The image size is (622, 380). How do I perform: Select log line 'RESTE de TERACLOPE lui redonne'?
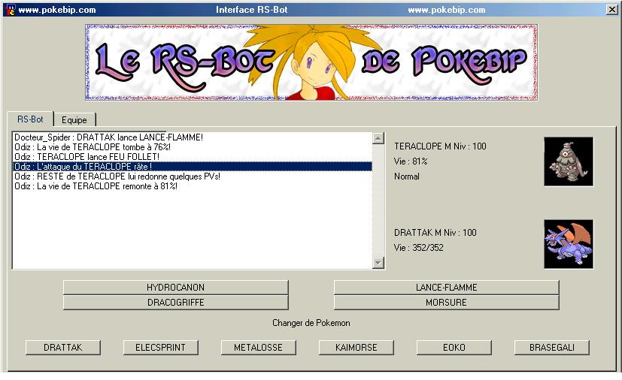click(x=193, y=176)
